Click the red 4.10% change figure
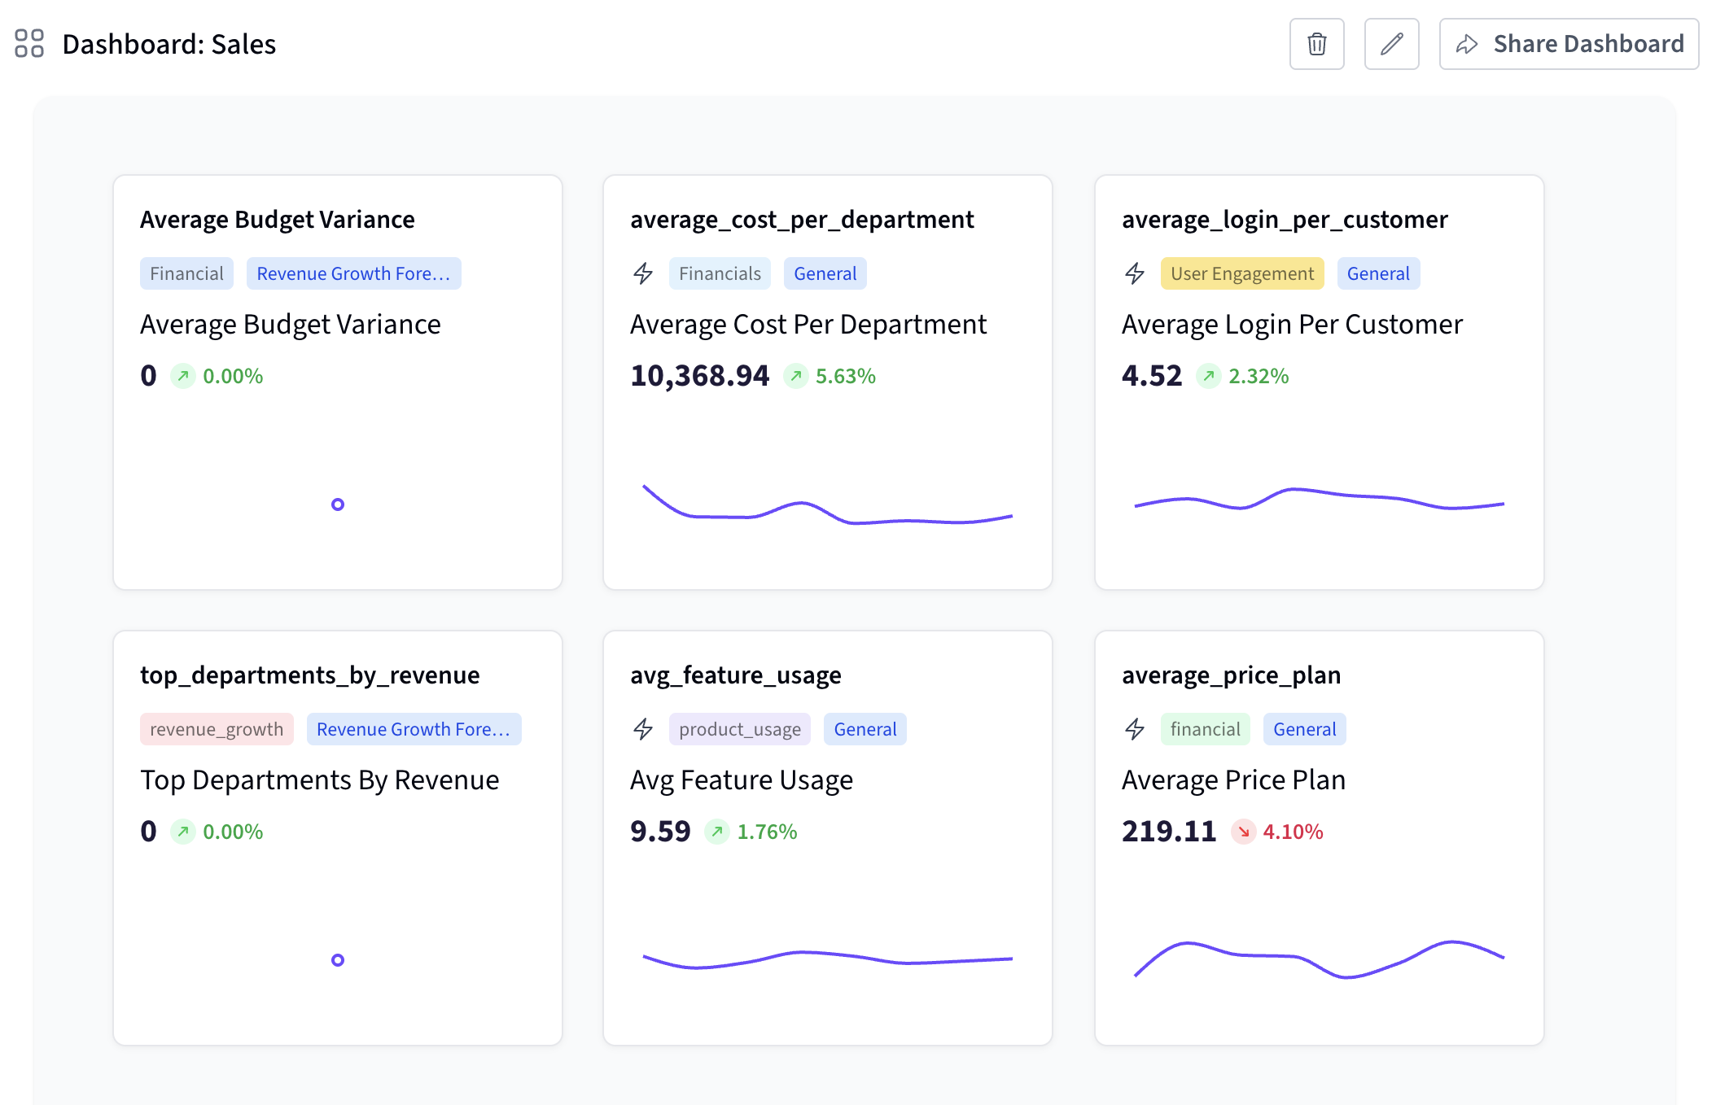 (x=1293, y=832)
